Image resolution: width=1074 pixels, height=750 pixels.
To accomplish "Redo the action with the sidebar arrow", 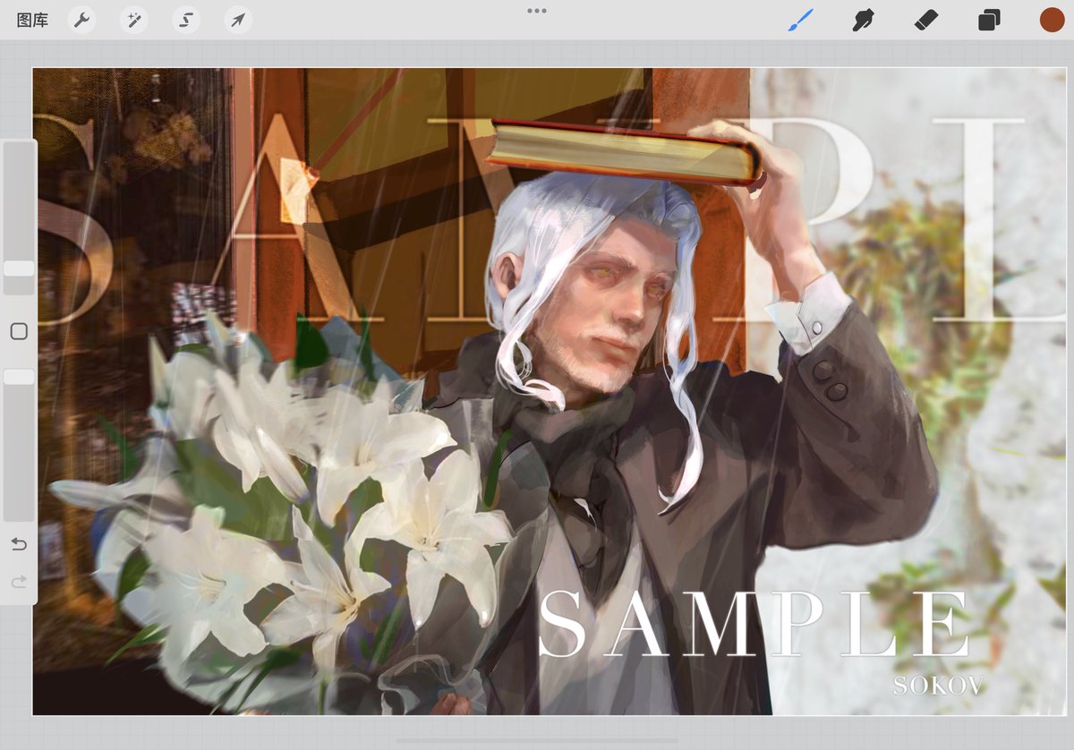I will [x=19, y=583].
